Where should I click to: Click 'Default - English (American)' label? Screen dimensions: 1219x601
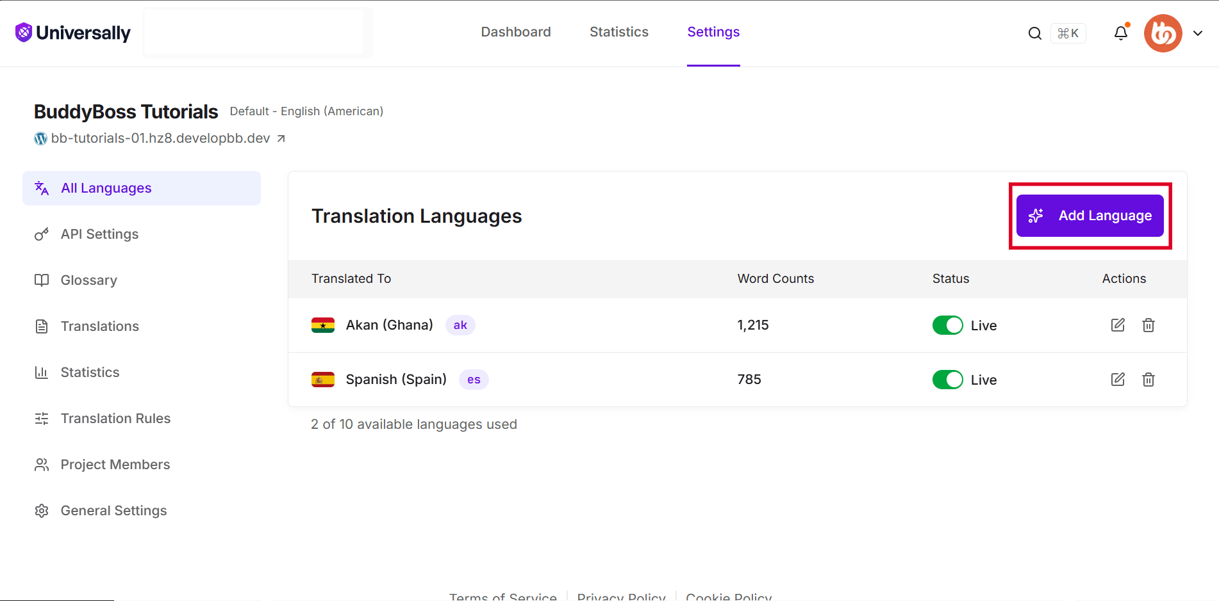point(306,111)
